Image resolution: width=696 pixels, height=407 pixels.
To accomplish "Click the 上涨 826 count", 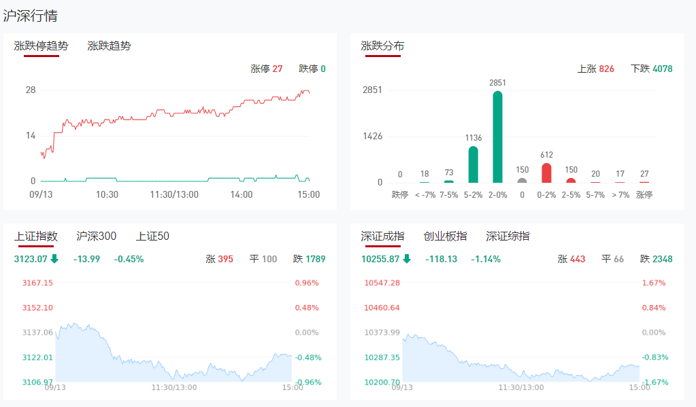I will click(x=595, y=69).
